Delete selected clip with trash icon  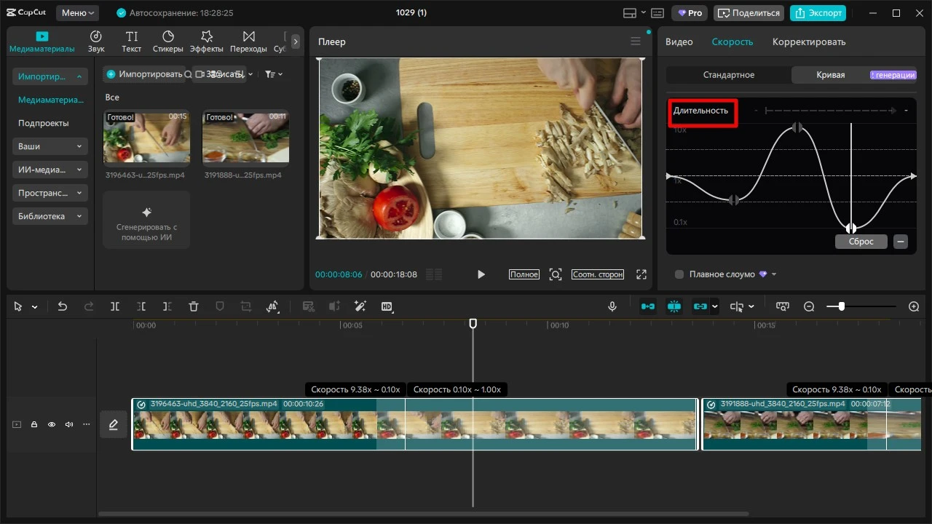[x=194, y=307]
